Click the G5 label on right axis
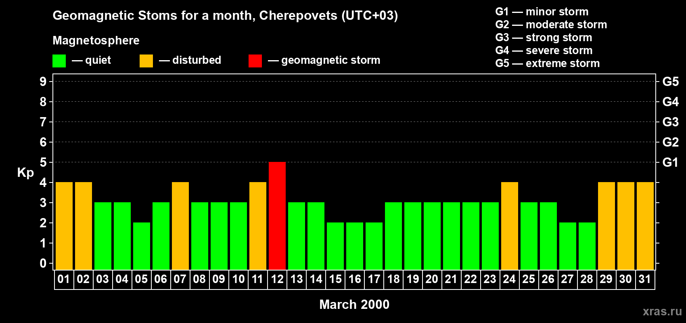The image size is (686, 323). (x=670, y=82)
